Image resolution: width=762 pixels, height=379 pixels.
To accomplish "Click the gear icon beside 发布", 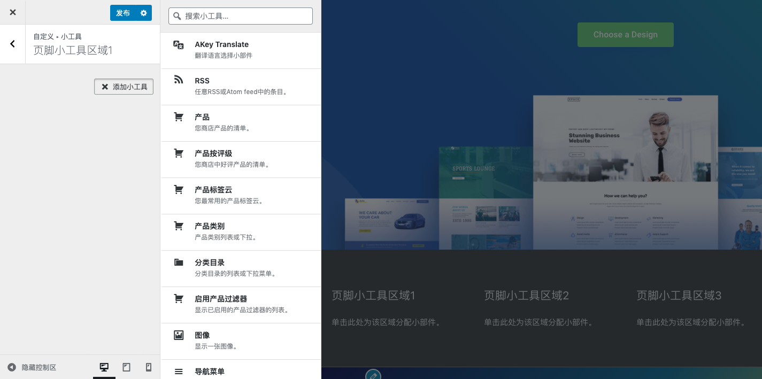I will pyautogui.click(x=143, y=13).
